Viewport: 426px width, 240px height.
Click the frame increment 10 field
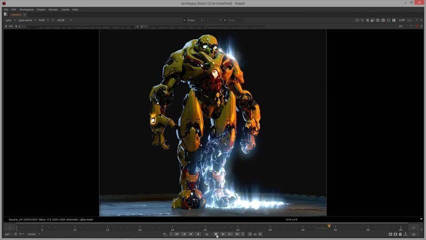pyautogui.click(x=255, y=234)
